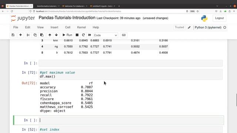The image size is (237, 133).
Task: Focus the selected empty code cell
Action: [131, 120]
